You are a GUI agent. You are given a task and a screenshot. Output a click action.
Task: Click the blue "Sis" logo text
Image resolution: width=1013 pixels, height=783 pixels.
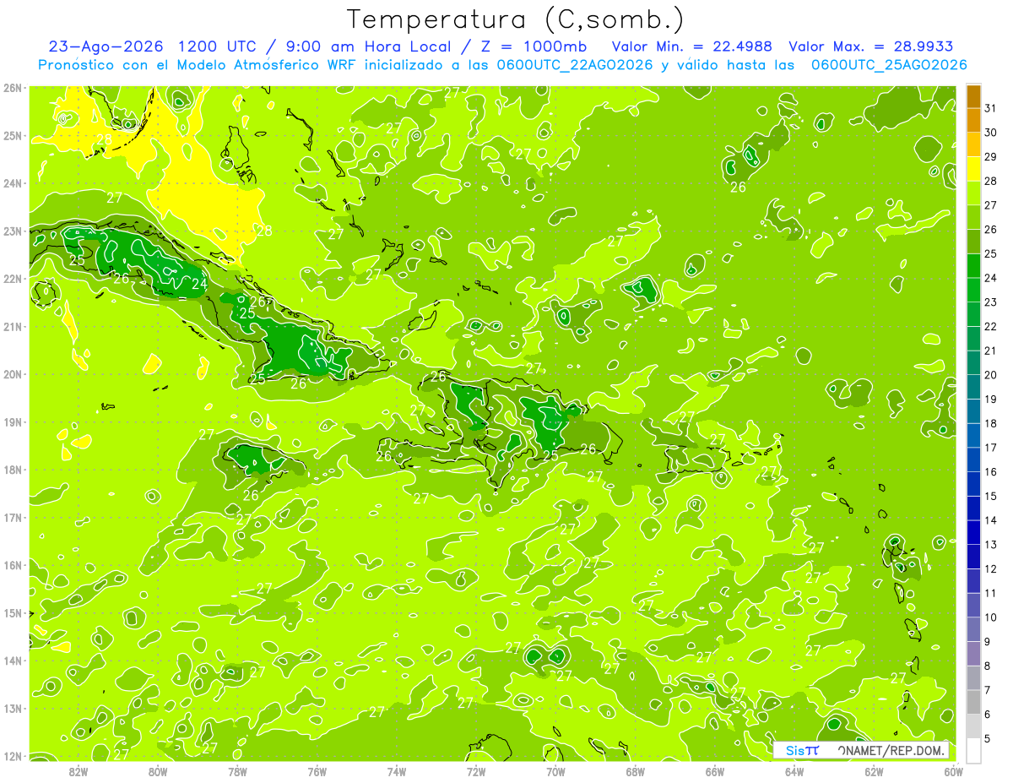796,750
